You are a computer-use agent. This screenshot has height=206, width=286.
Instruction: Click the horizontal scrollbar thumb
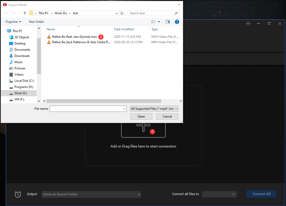click(104, 101)
